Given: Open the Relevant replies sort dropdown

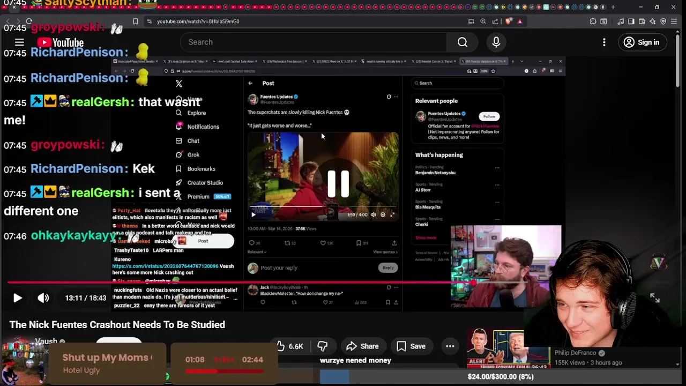Looking at the screenshot, I should click(257, 252).
